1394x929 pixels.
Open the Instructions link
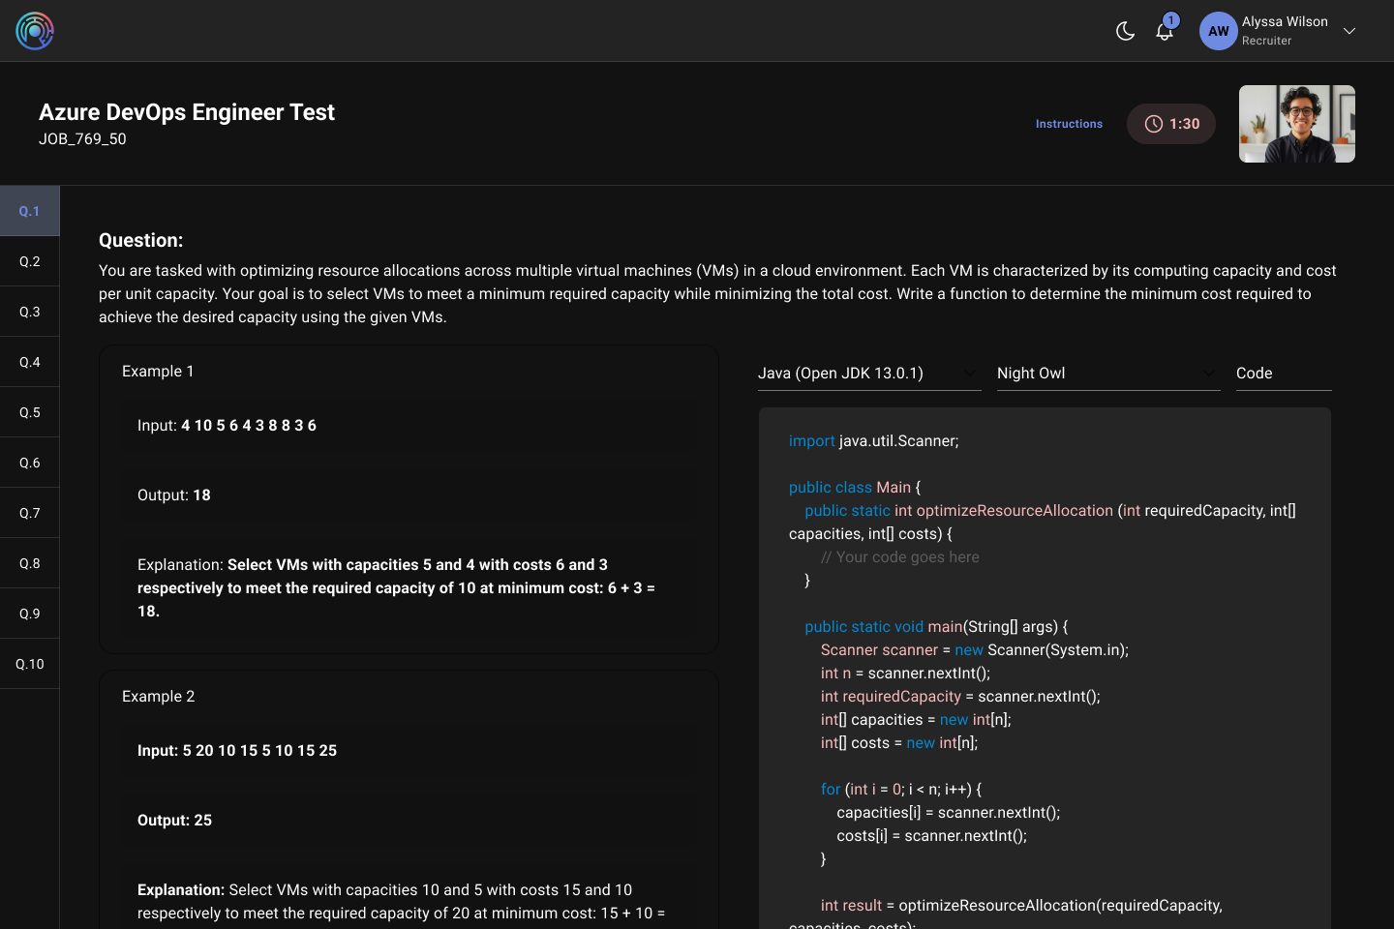(1069, 124)
